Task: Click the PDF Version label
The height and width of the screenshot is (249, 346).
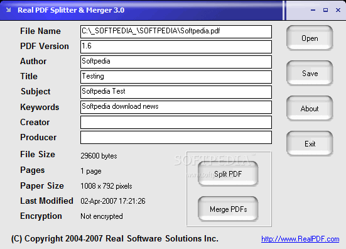Action: [x=45, y=46]
